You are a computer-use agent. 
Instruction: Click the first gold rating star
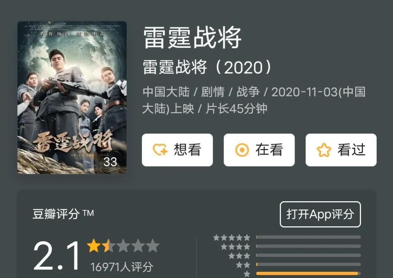94,246
